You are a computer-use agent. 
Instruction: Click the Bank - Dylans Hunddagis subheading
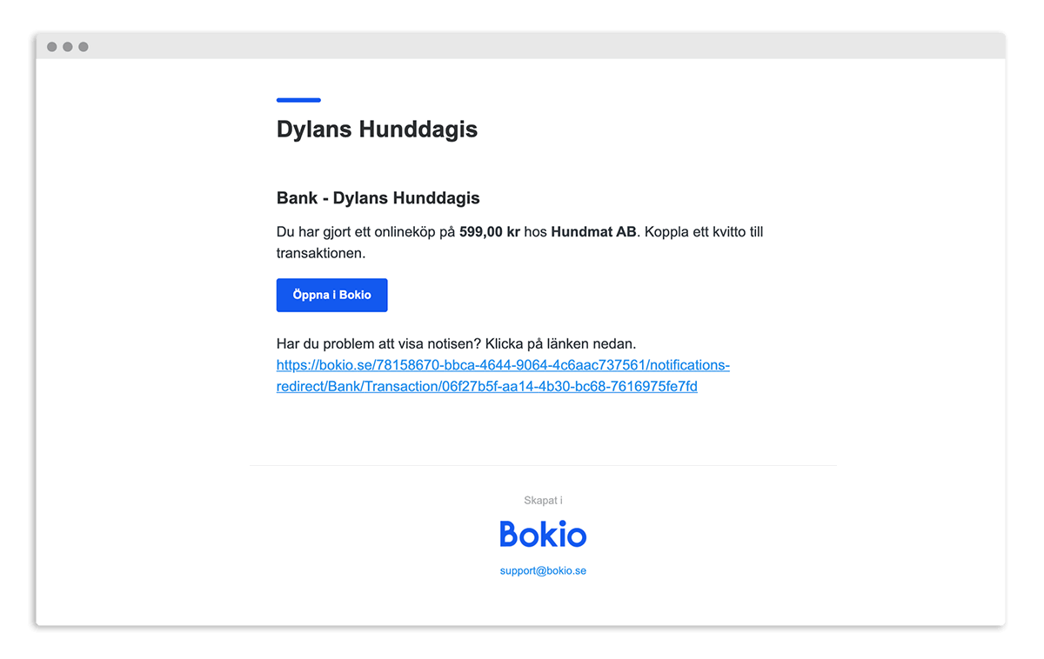378,198
